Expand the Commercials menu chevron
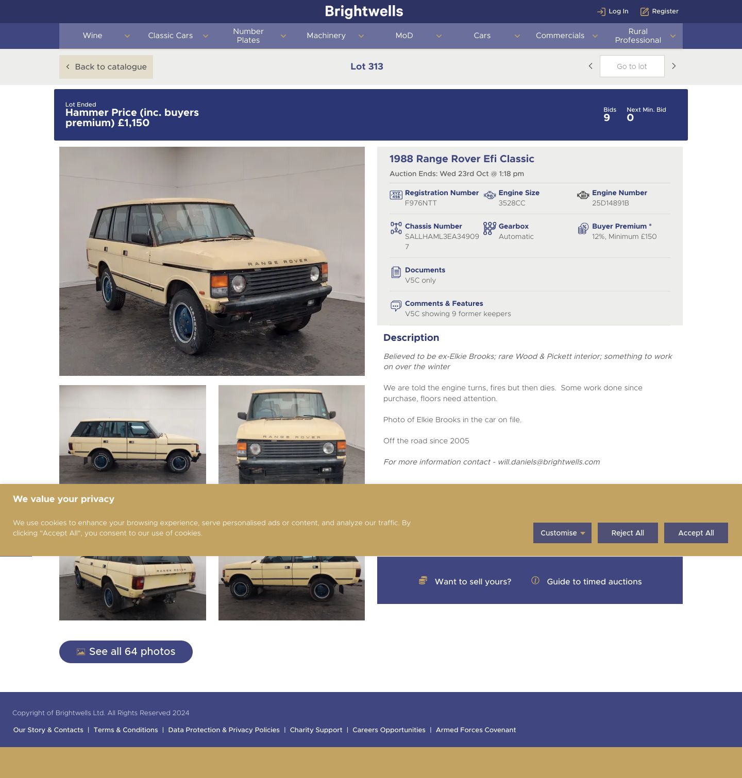Viewport: 742px width, 778px height. click(595, 36)
